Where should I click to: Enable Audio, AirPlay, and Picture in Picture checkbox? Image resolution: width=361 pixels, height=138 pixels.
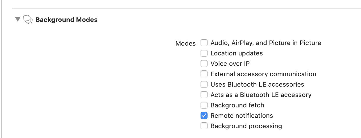tap(204, 43)
